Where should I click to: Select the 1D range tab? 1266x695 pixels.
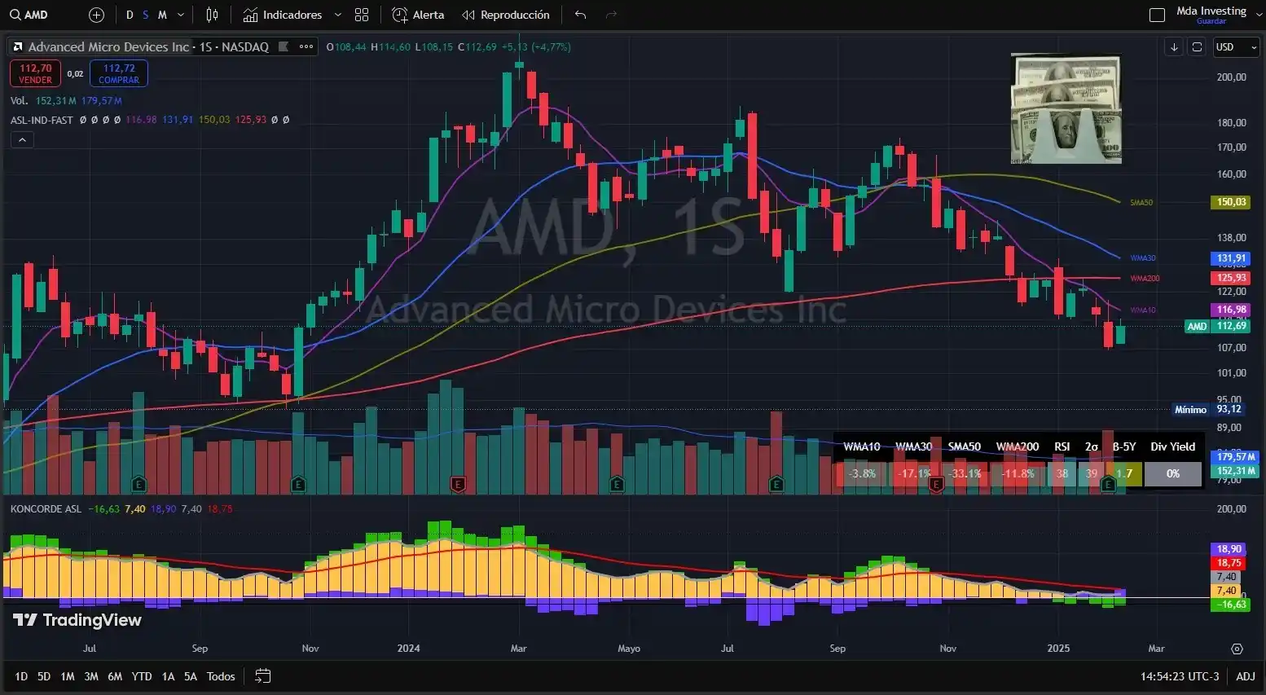[21, 676]
